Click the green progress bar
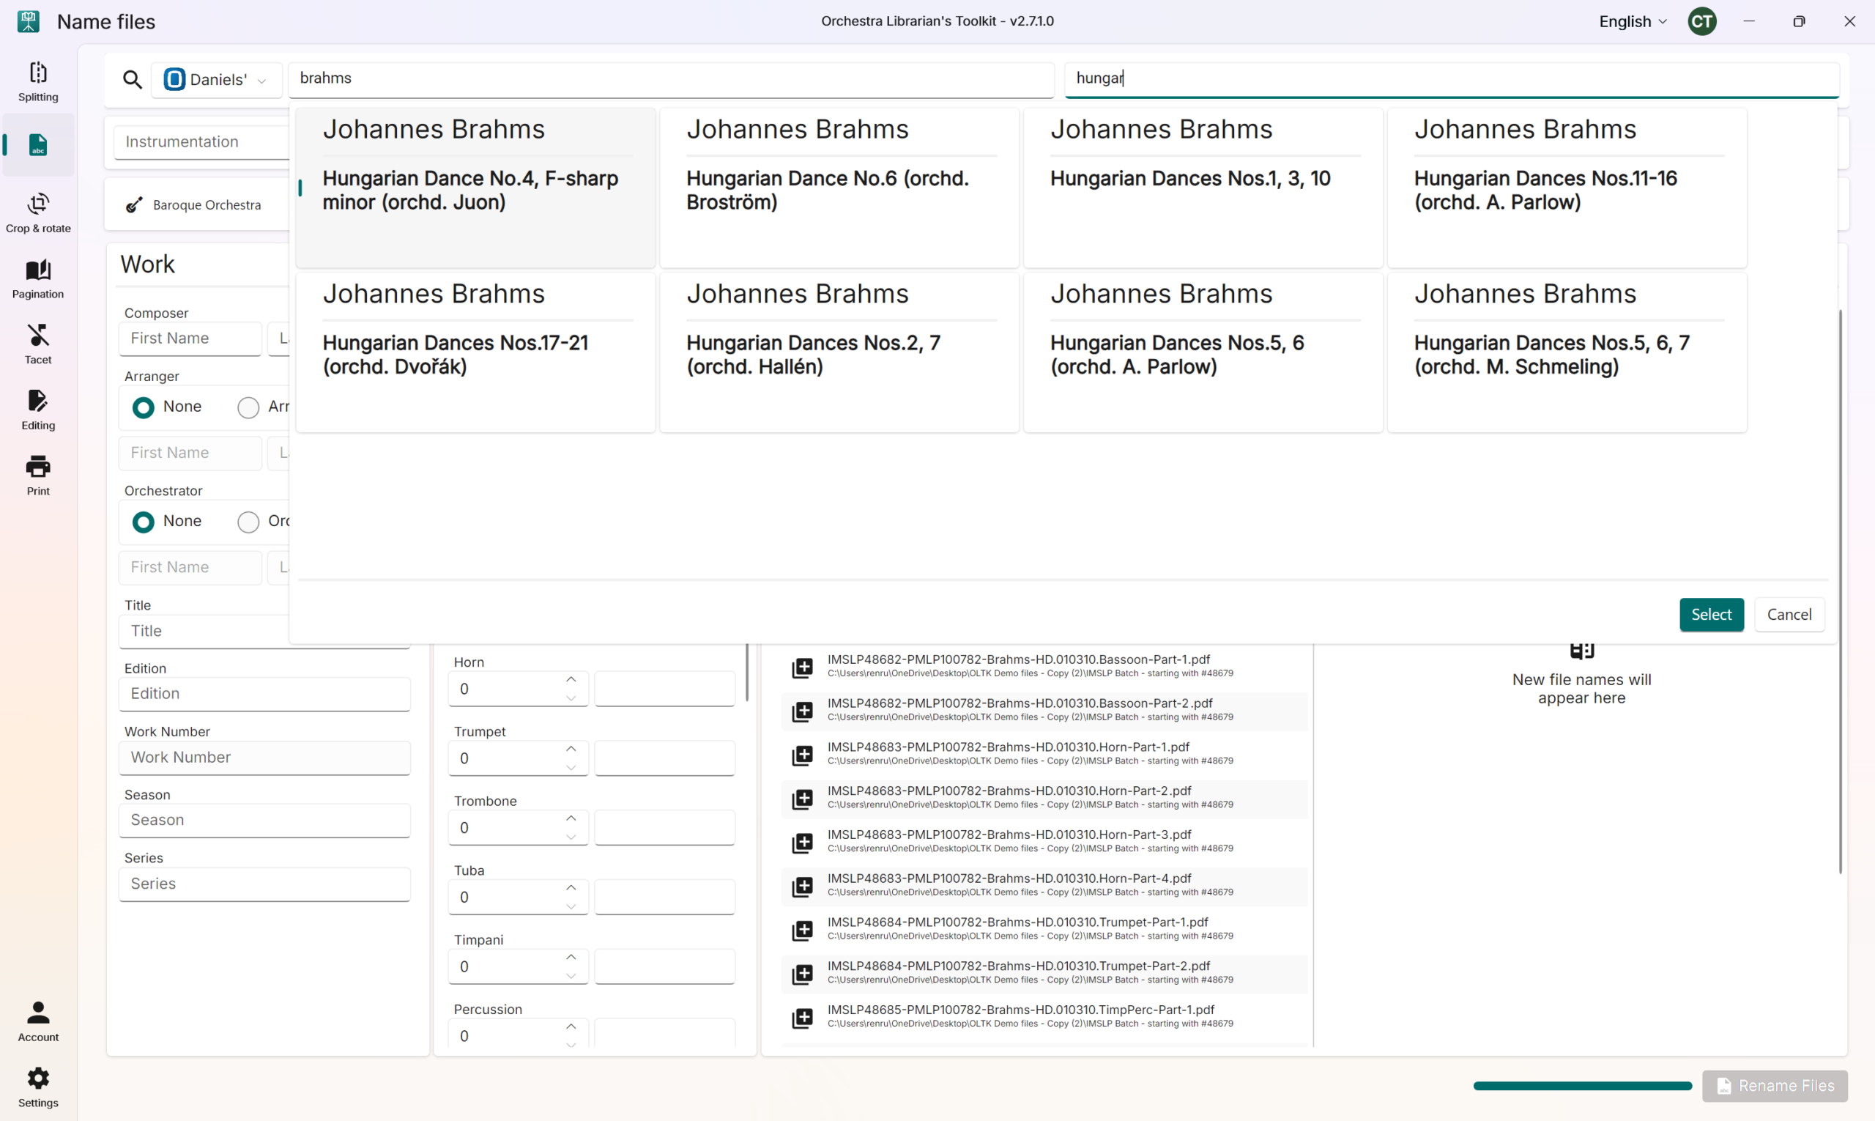 coord(1582,1087)
